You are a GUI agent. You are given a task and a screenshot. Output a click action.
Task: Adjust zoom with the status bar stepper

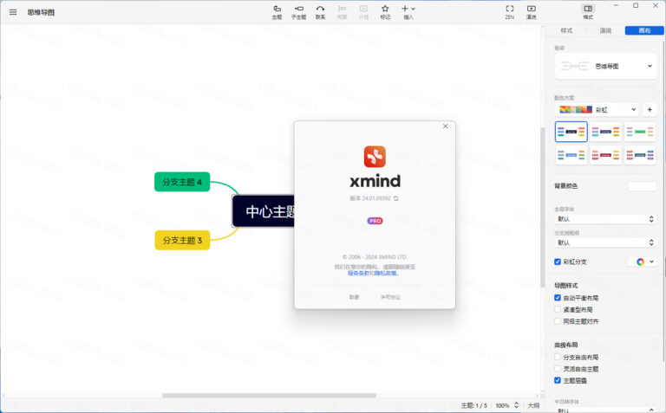pyautogui.click(x=517, y=405)
